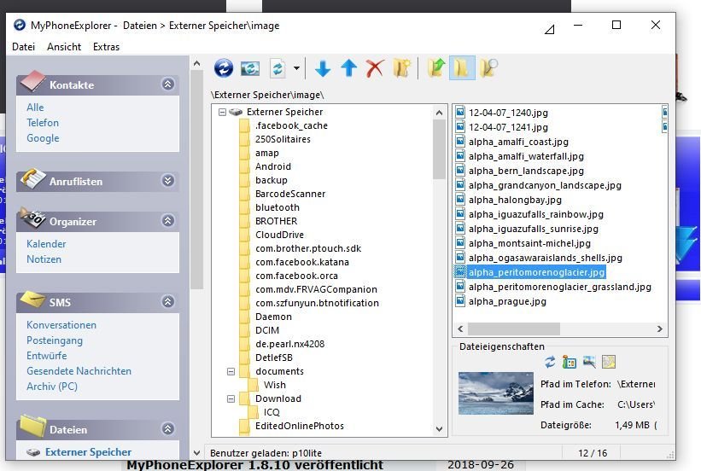The image size is (701, 471).
Task: Click the red X delete icon
Action: pos(375,68)
